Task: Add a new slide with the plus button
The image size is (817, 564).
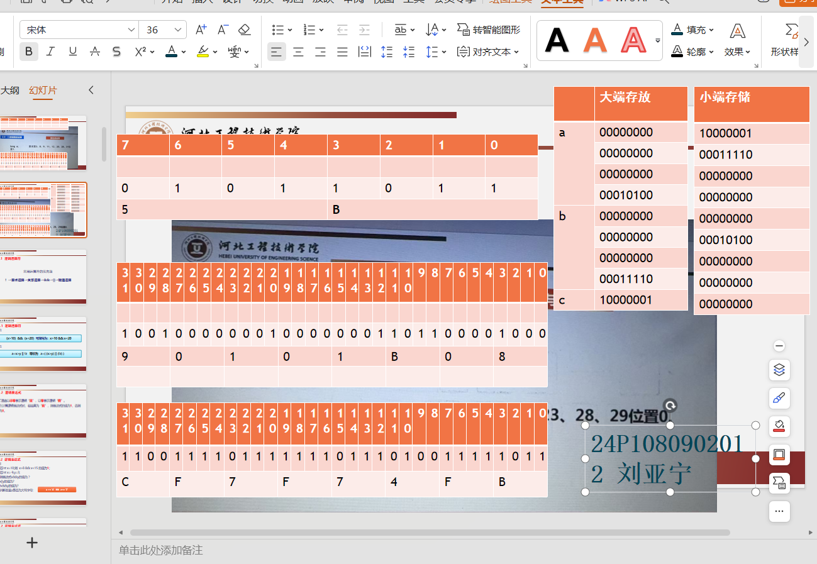Action: pos(32,542)
